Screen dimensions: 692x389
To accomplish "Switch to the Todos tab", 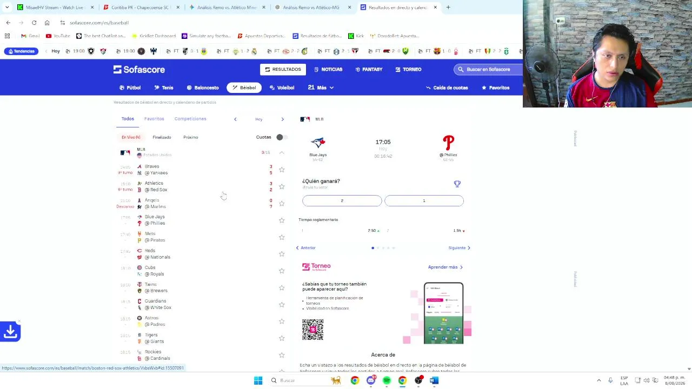I will pyautogui.click(x=128, y=119).
